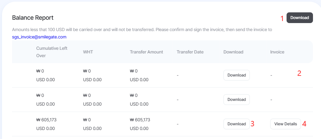Click the Transfer Date dash in the third row

point(178,124)
